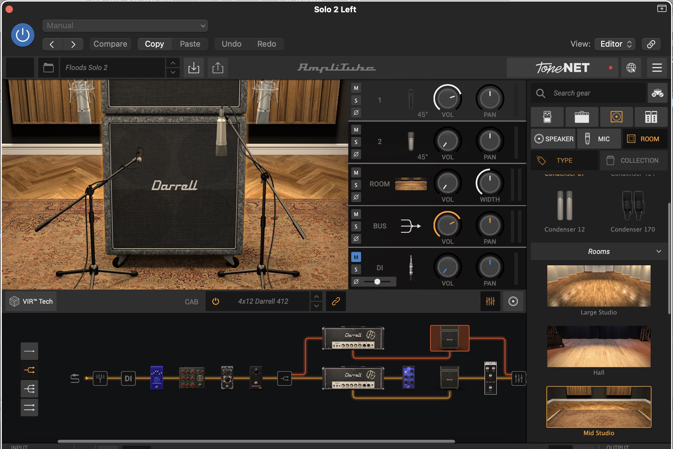Switch to the MIC tab

pyautogui.click(x=599, y=139)
